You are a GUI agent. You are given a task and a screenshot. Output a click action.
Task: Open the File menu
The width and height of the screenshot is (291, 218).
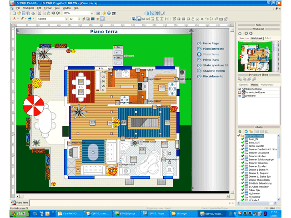point(18,8)
